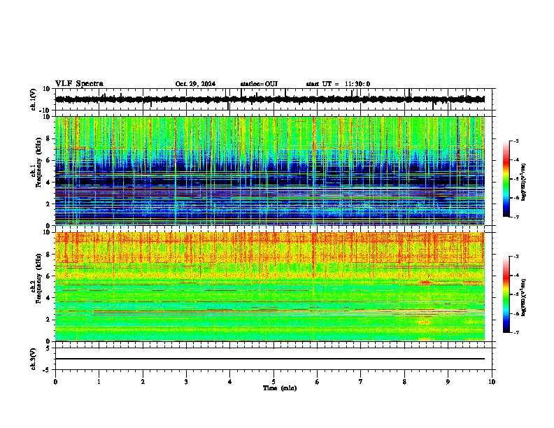Viewport: 554px width, 428px height.
Task: Click the time axis tick label "5"
Action: [274, 382]
